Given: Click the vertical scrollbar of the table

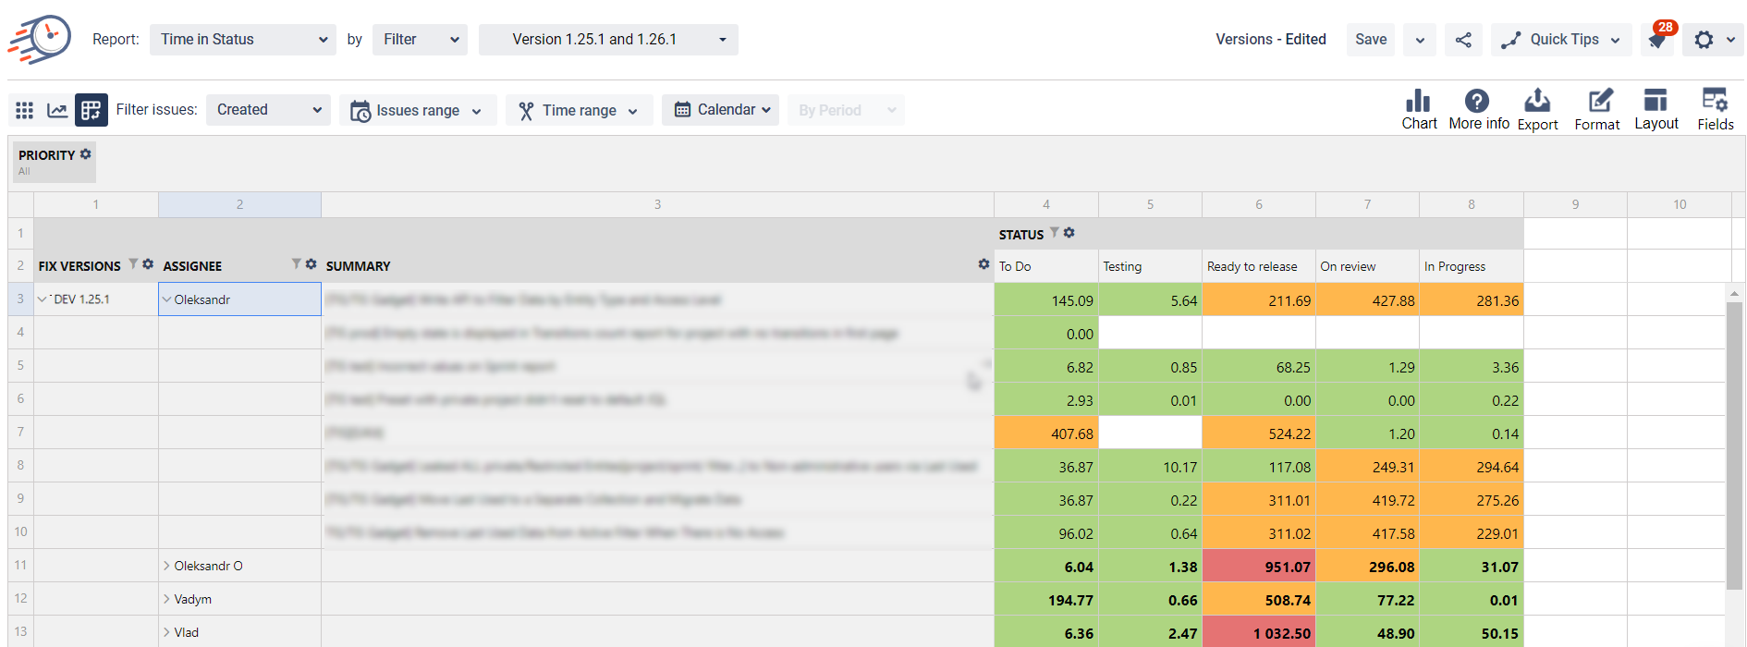Looking at the screenshot, I should [x=1734, y=444].
